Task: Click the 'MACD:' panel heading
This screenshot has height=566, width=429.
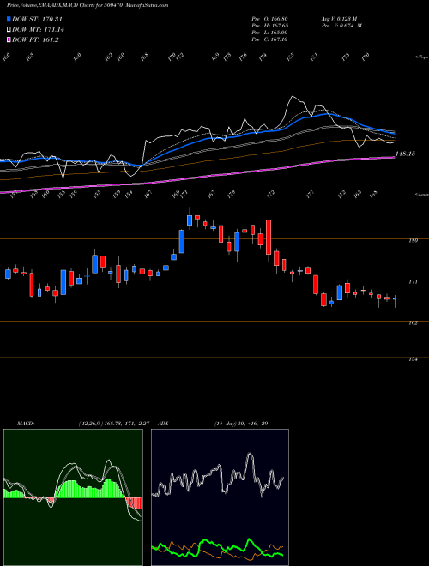Action: (26, 424)
